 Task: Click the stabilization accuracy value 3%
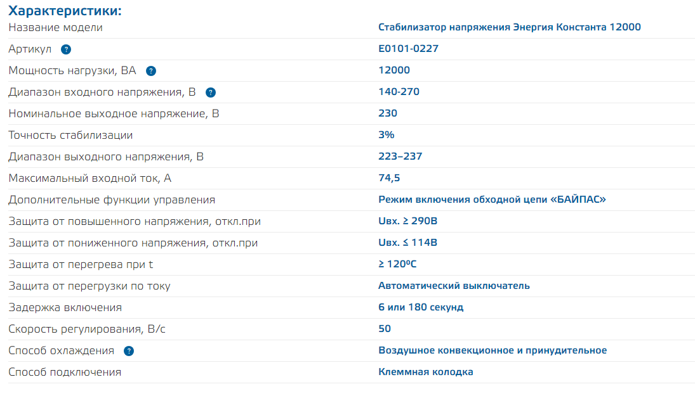point(387,135)
